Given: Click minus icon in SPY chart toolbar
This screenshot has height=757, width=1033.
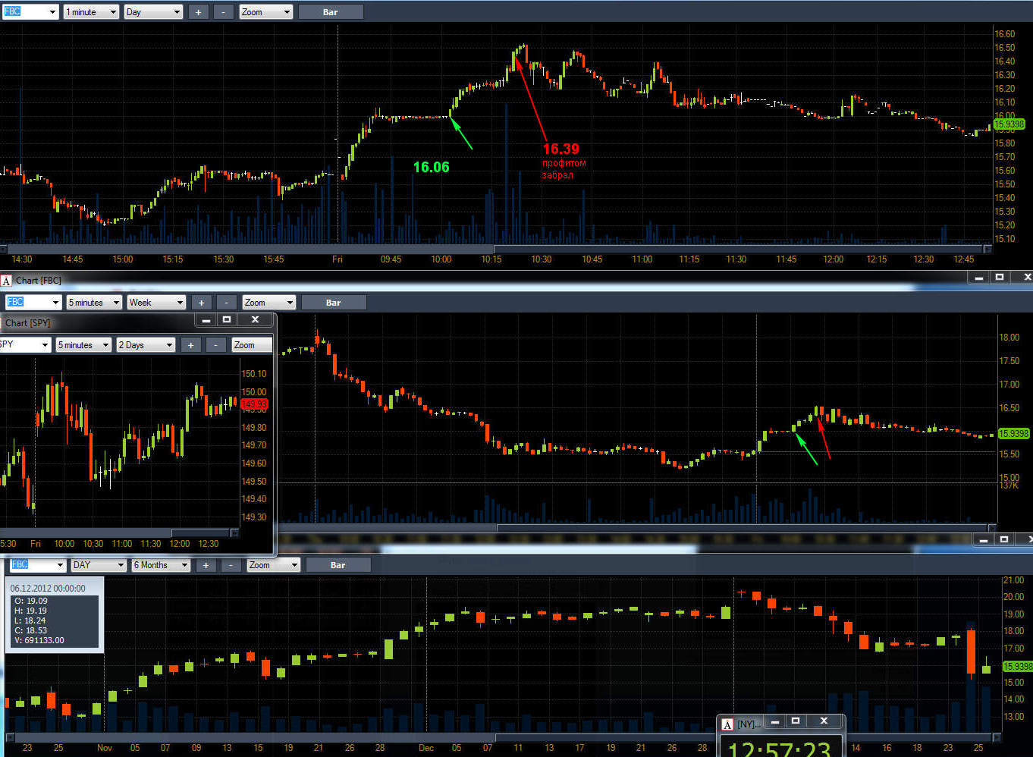Looking at the screenshot, I should (x=216, y=345).
